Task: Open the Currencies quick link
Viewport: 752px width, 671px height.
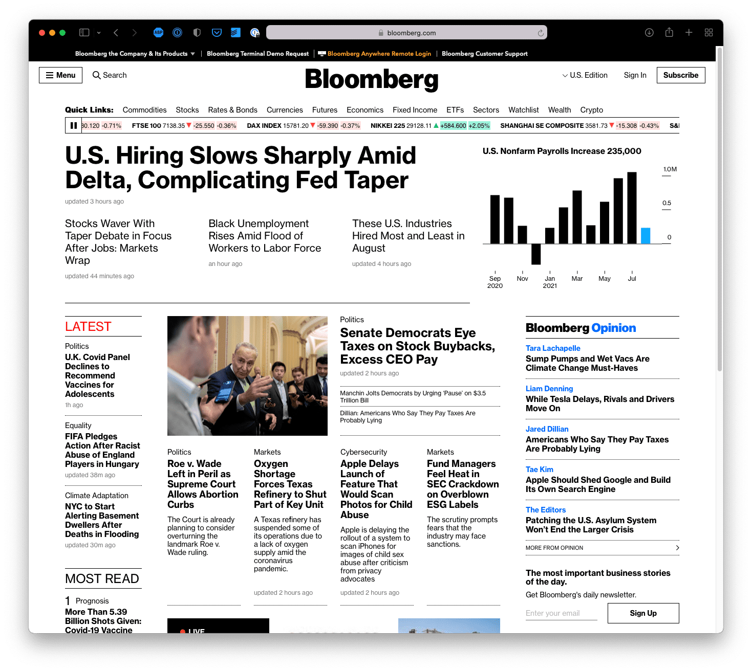Action: point(285,110)
